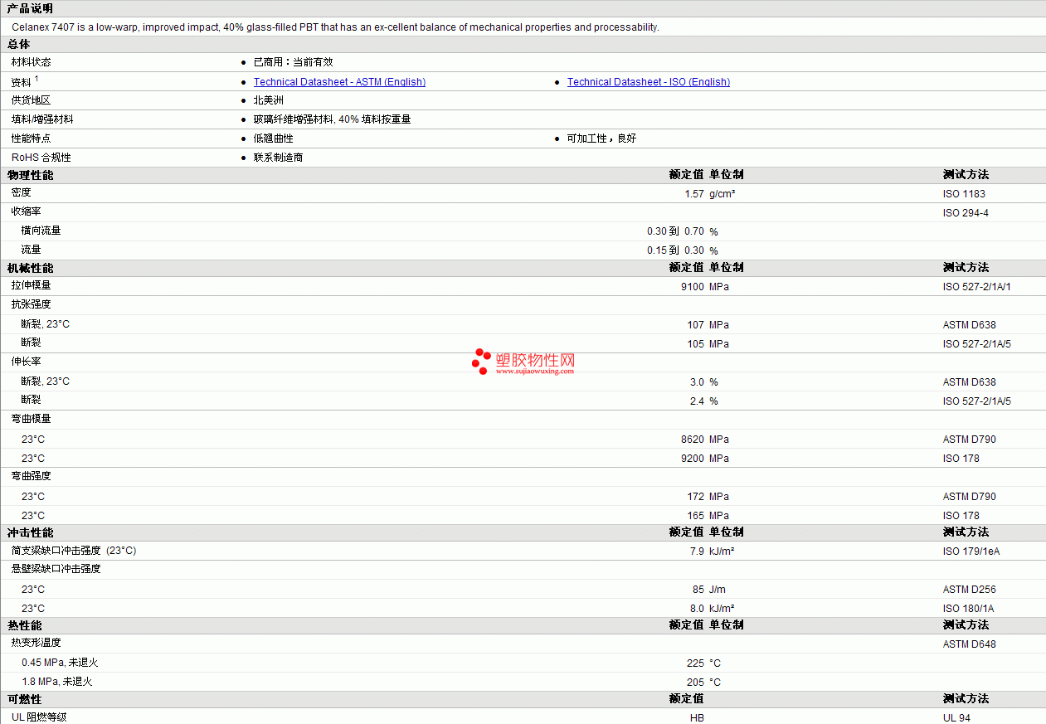
Task: Select the 弯曲模量 row label
Action: pos(32,419)
